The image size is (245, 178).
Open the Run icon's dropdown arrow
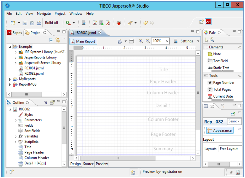(74, 23)
